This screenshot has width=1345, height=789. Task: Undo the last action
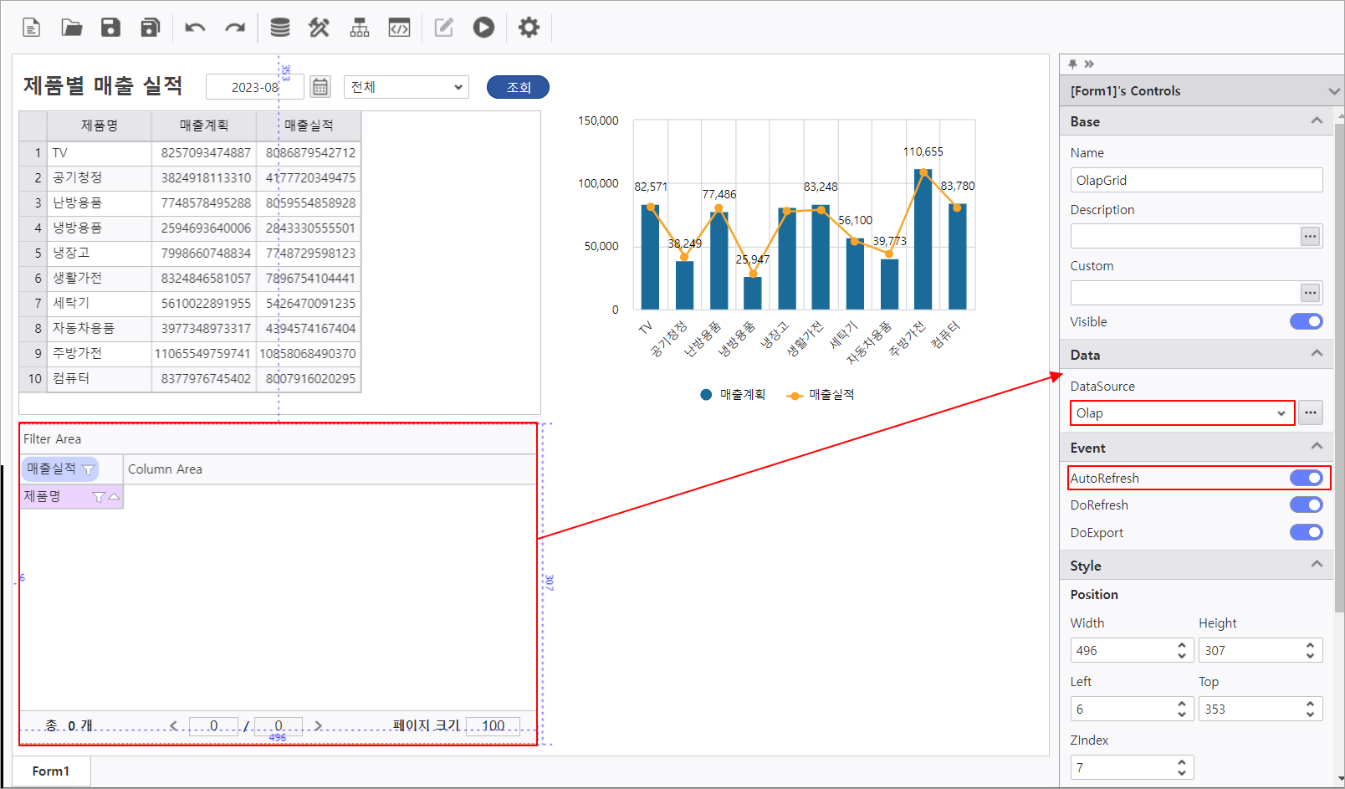click(x=195, y=28)
